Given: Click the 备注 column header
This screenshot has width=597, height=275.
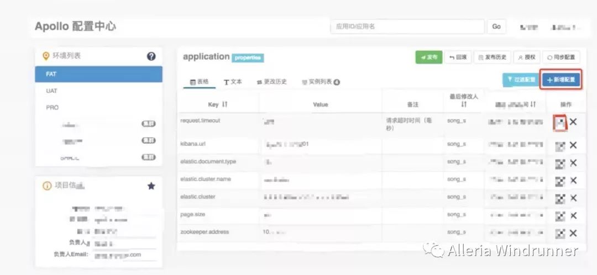Looking at the screenshot, I should [413, 104].
